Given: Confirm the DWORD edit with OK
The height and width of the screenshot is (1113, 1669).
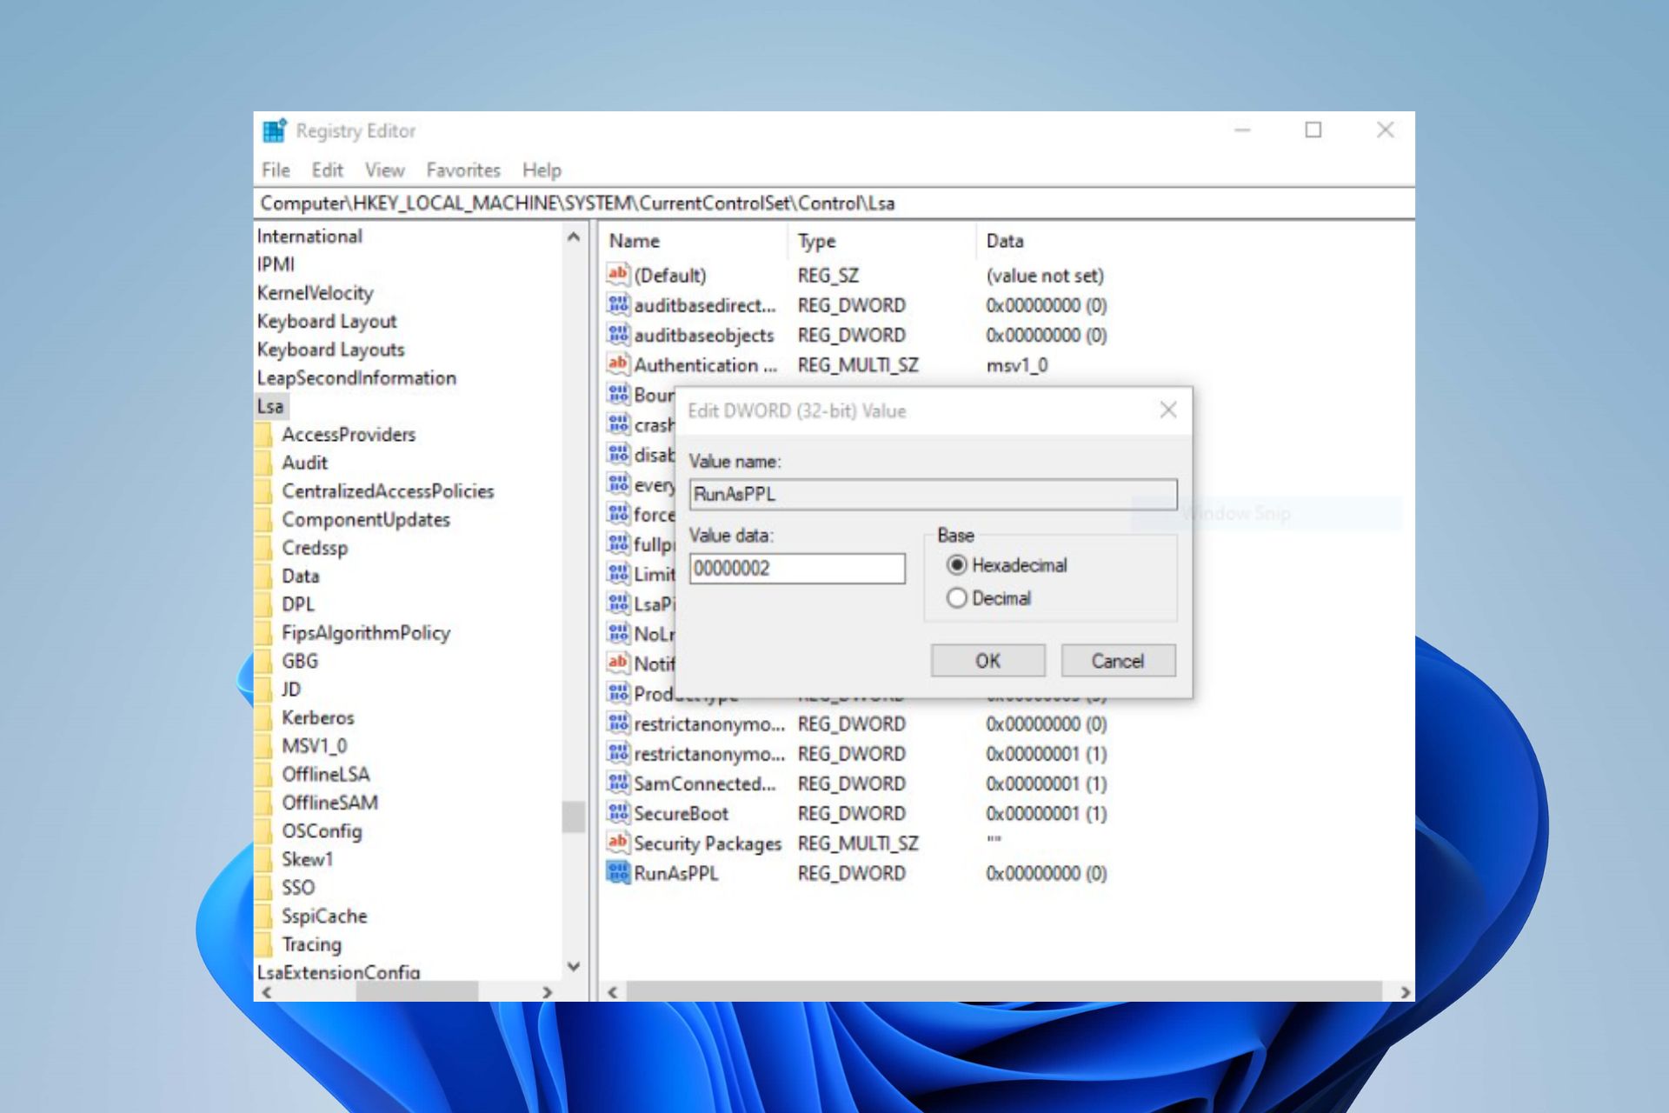Looking at the screenshot, I should 987,661.
